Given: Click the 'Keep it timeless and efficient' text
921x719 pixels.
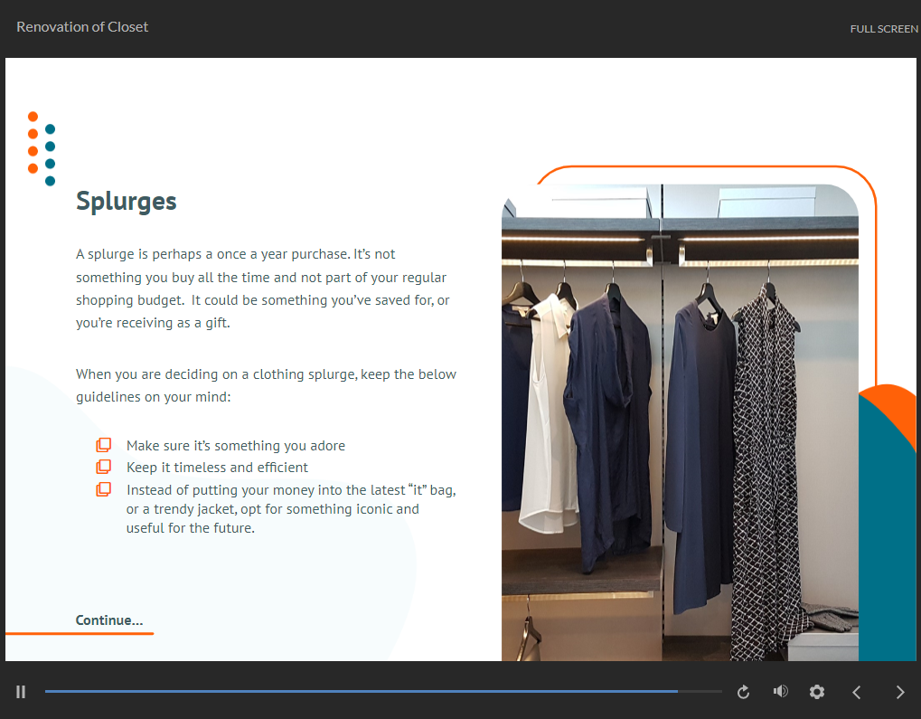Looking at the screenshot, I should point(217,468).
